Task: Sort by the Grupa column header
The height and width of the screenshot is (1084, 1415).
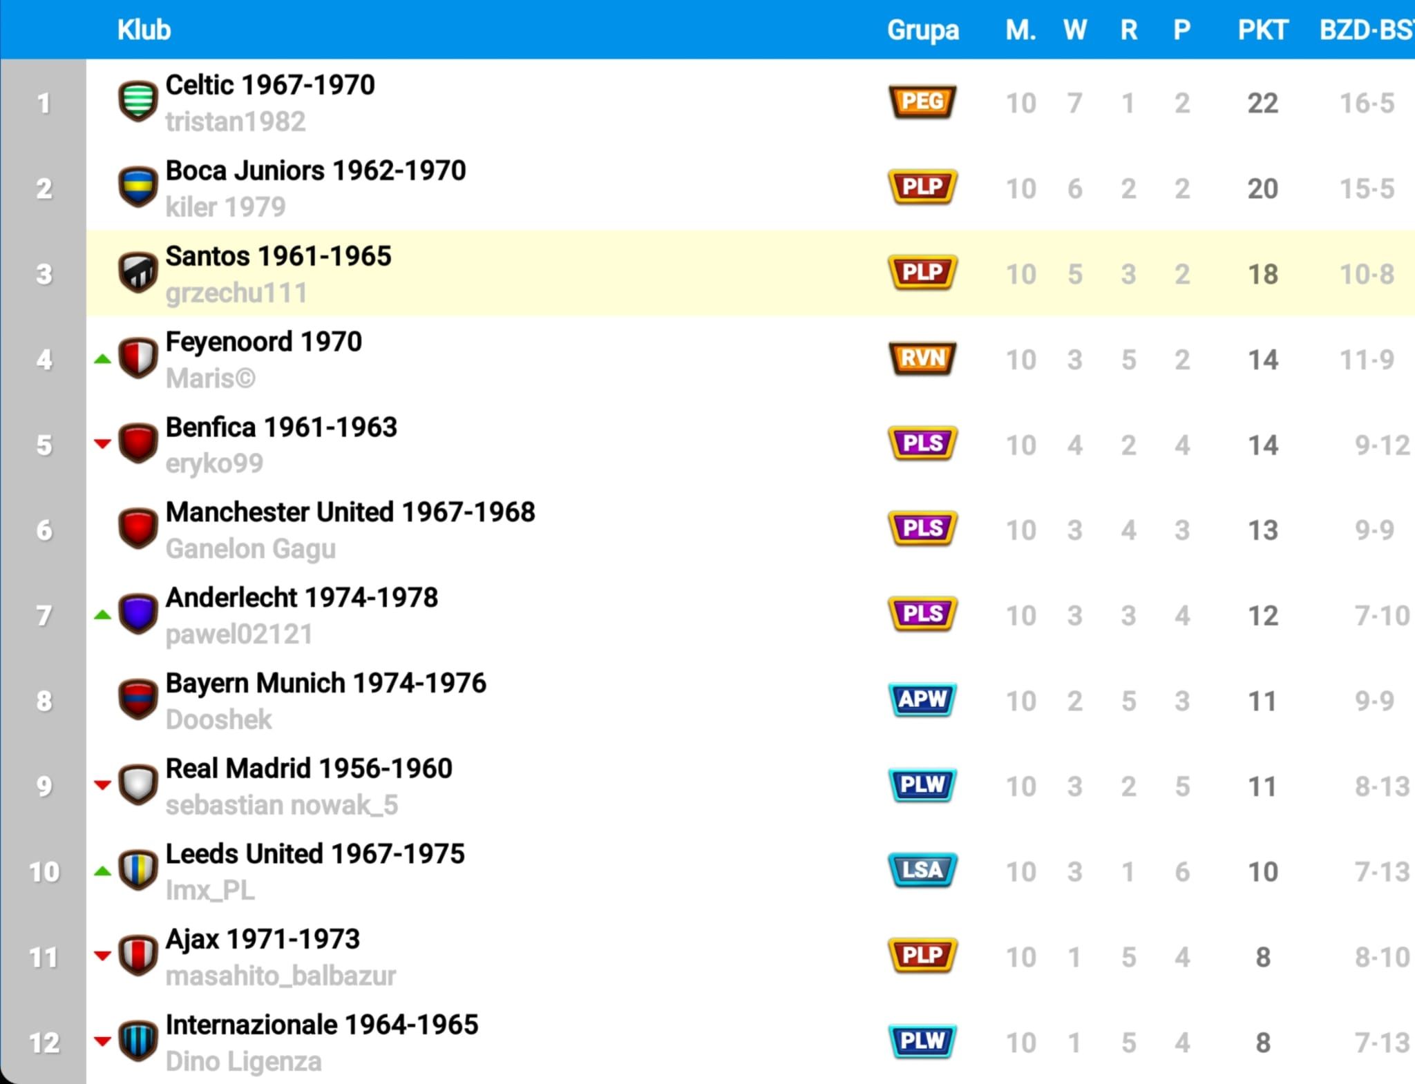Action: [923, 30]
